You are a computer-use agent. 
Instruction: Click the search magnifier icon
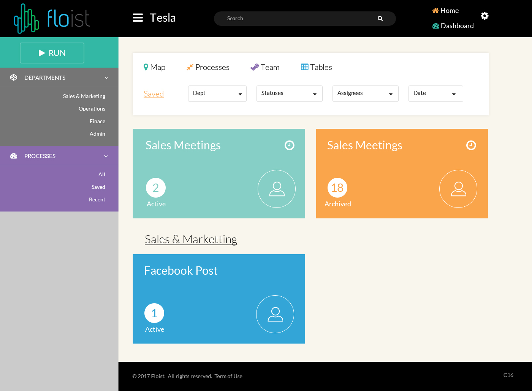380,18
